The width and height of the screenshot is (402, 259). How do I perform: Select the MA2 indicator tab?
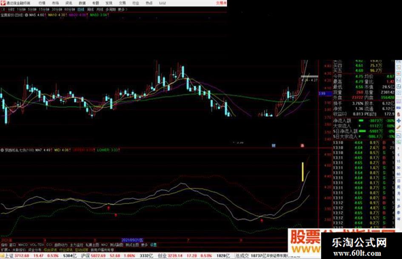coord(104,245)
